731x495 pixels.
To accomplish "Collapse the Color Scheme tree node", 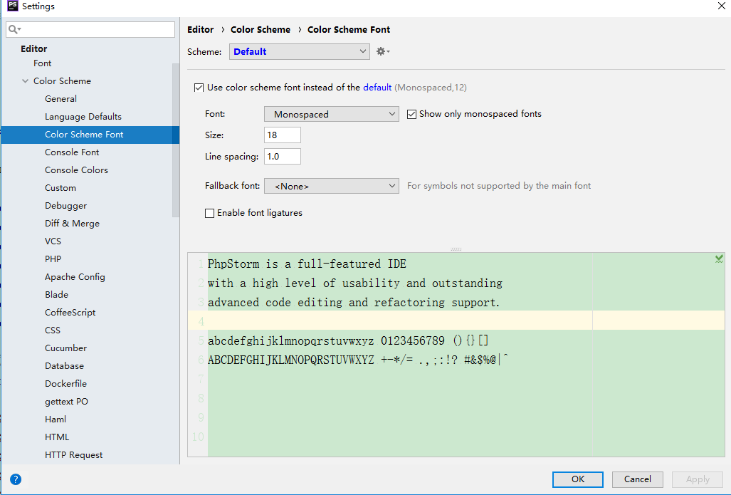I will pyautogui.click(x=25, y=81).
